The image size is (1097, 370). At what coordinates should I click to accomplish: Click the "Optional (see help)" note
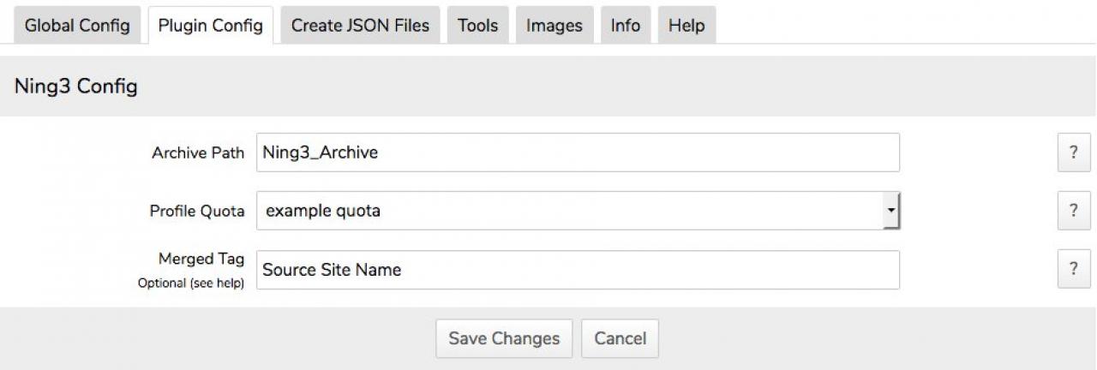coord(190,283)
